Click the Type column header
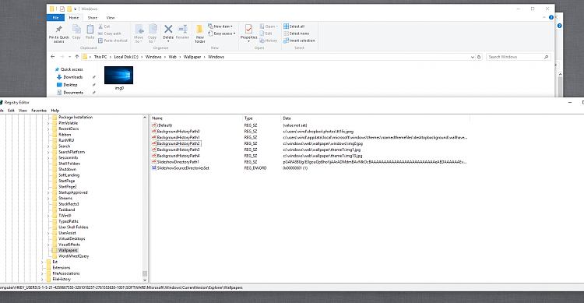The width and height of the screenshot is (584, 303). tap(262, 118)
